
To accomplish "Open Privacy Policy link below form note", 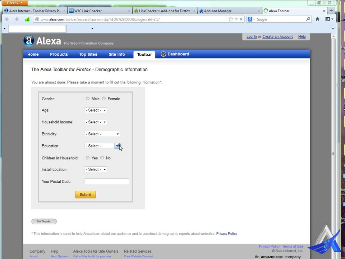I will 227,234.
